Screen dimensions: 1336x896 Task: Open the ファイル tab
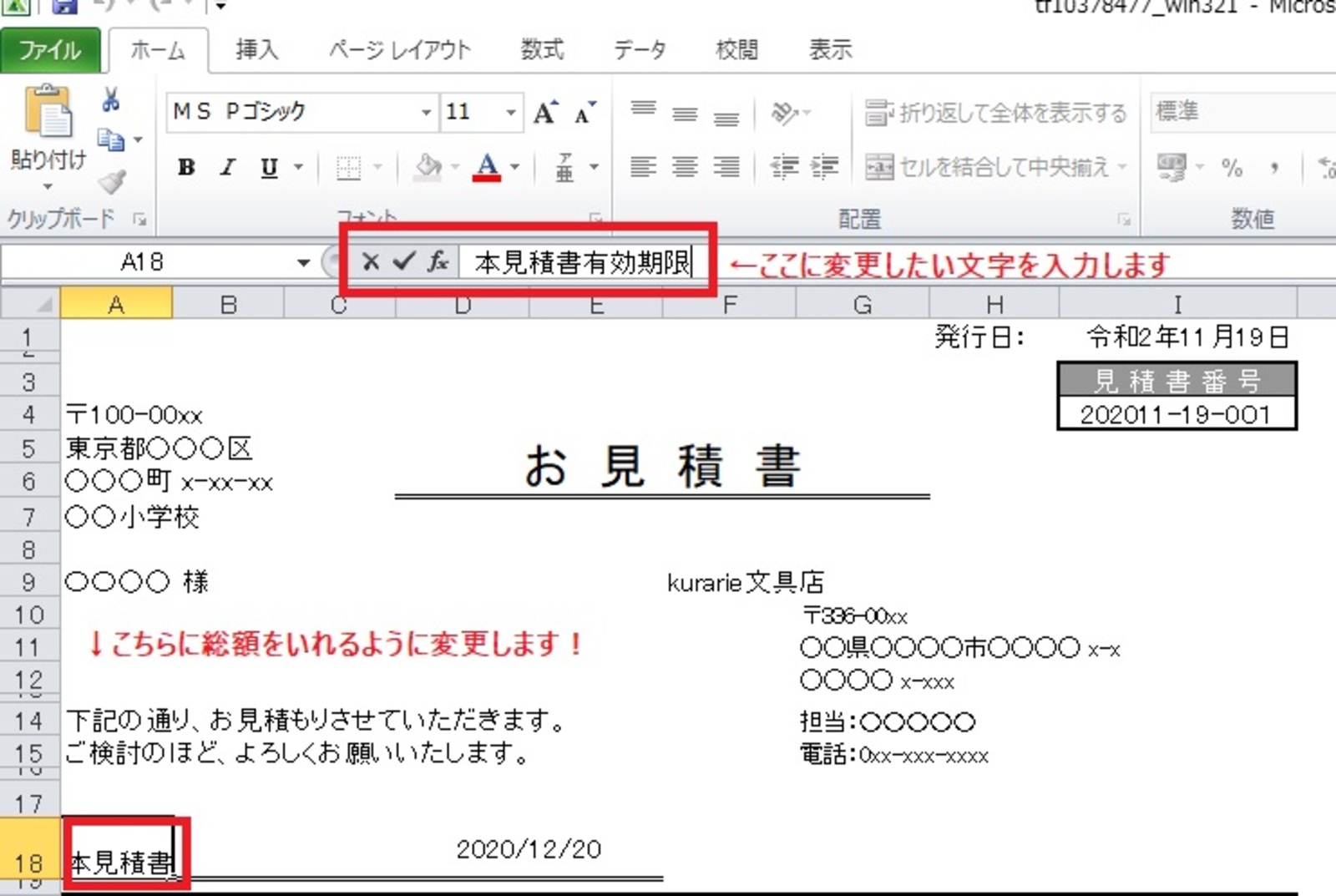50,50
